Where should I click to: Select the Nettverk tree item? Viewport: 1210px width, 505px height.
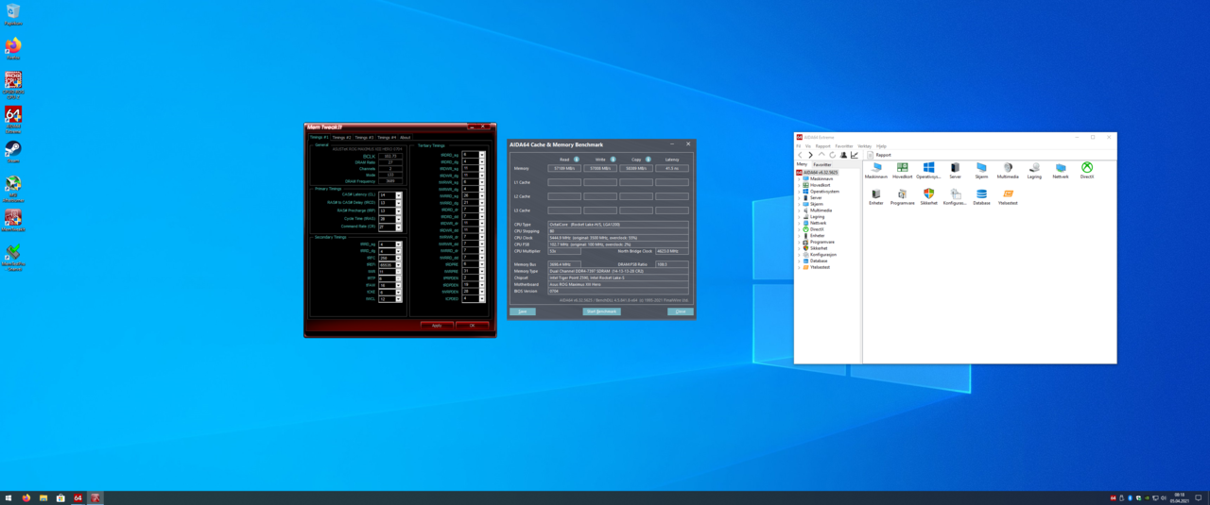point(818,223)
